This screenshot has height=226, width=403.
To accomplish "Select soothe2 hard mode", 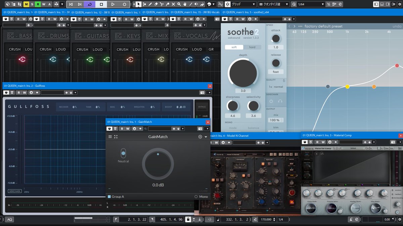I will click(x=252, y=47).
